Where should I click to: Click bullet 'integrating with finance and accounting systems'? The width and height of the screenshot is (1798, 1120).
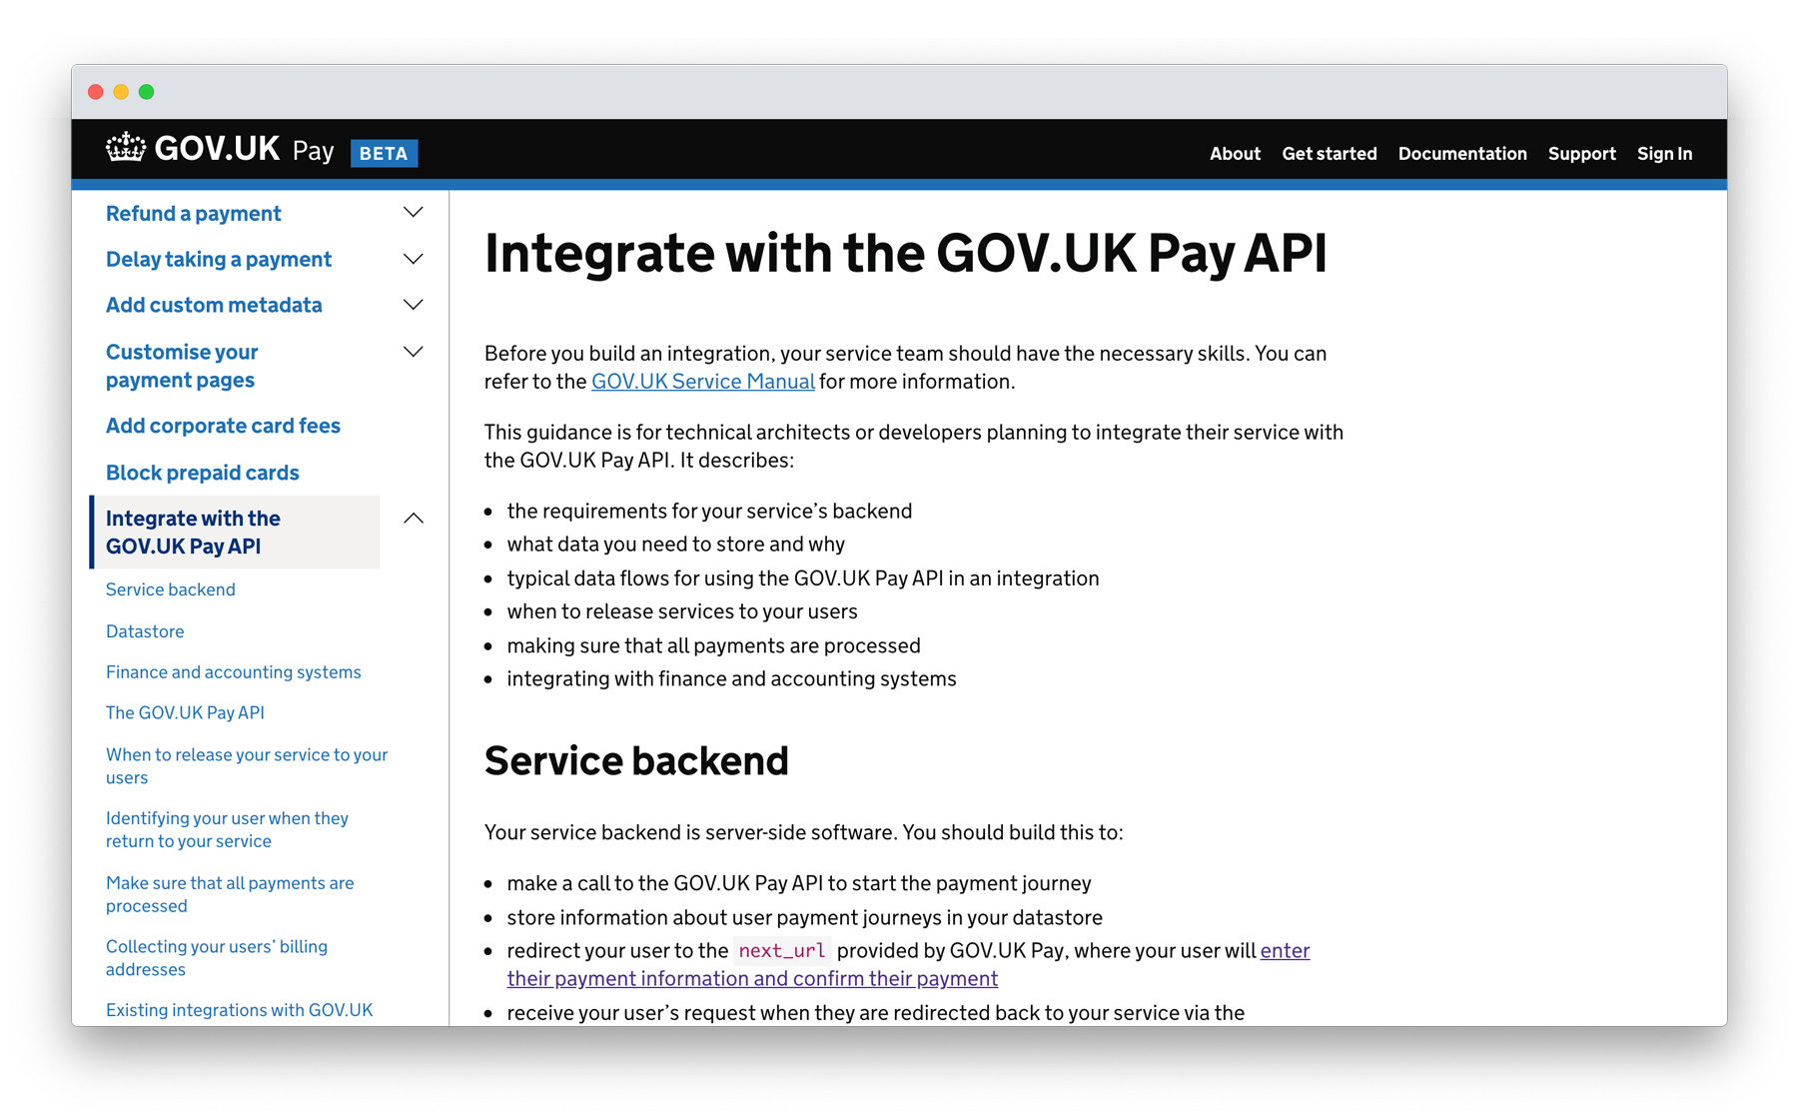point(731,679)
